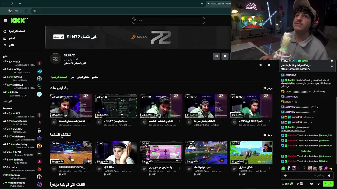
Task: Open the chat bubble icon beside gear
Action: (311, 184)
